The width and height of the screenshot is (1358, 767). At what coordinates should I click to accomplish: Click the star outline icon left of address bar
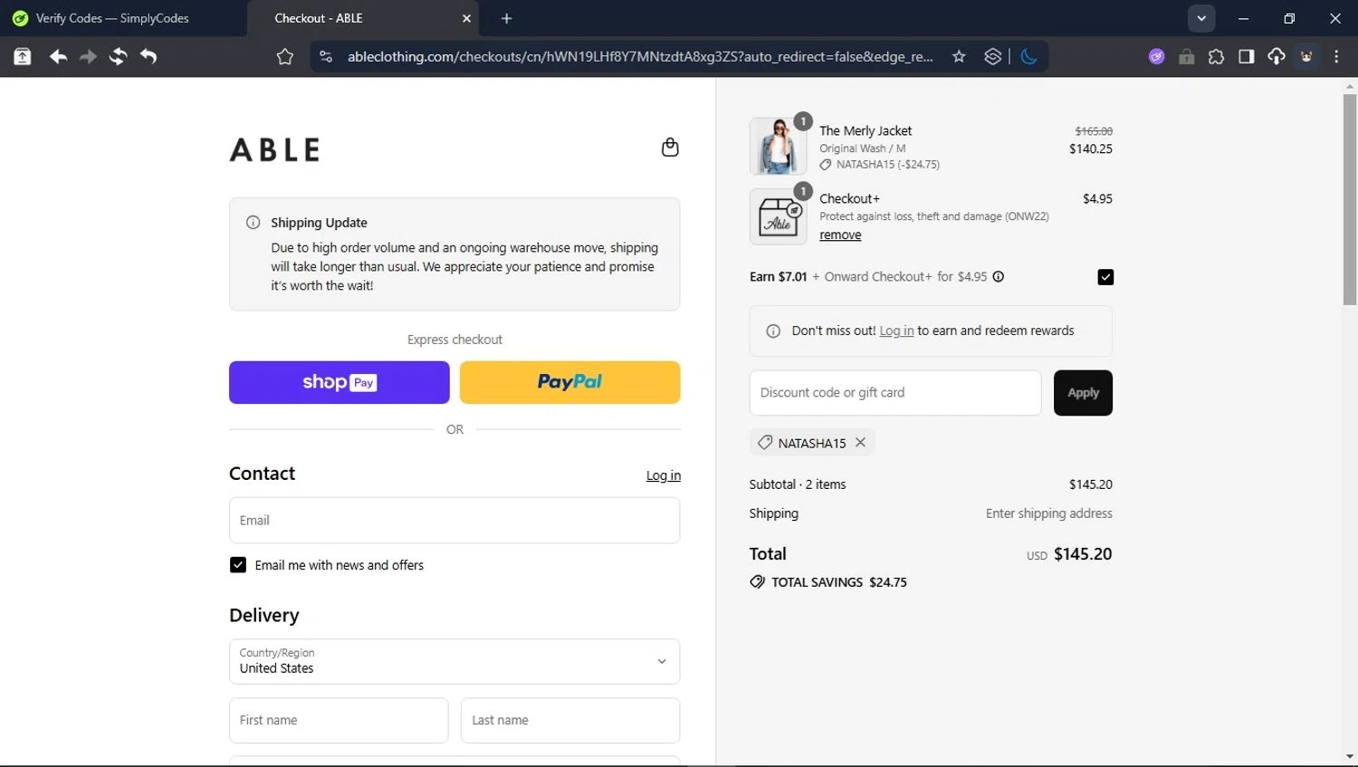click(x=285, y=57)
